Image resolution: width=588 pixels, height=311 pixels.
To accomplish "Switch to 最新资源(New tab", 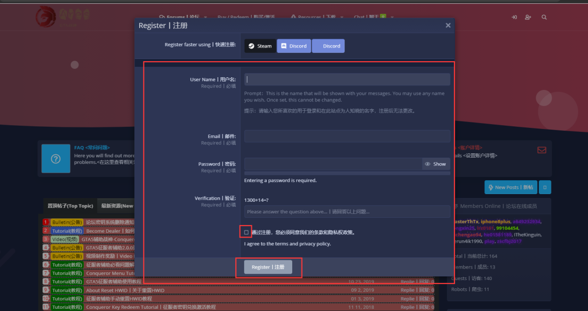I will tap(116, 206).
